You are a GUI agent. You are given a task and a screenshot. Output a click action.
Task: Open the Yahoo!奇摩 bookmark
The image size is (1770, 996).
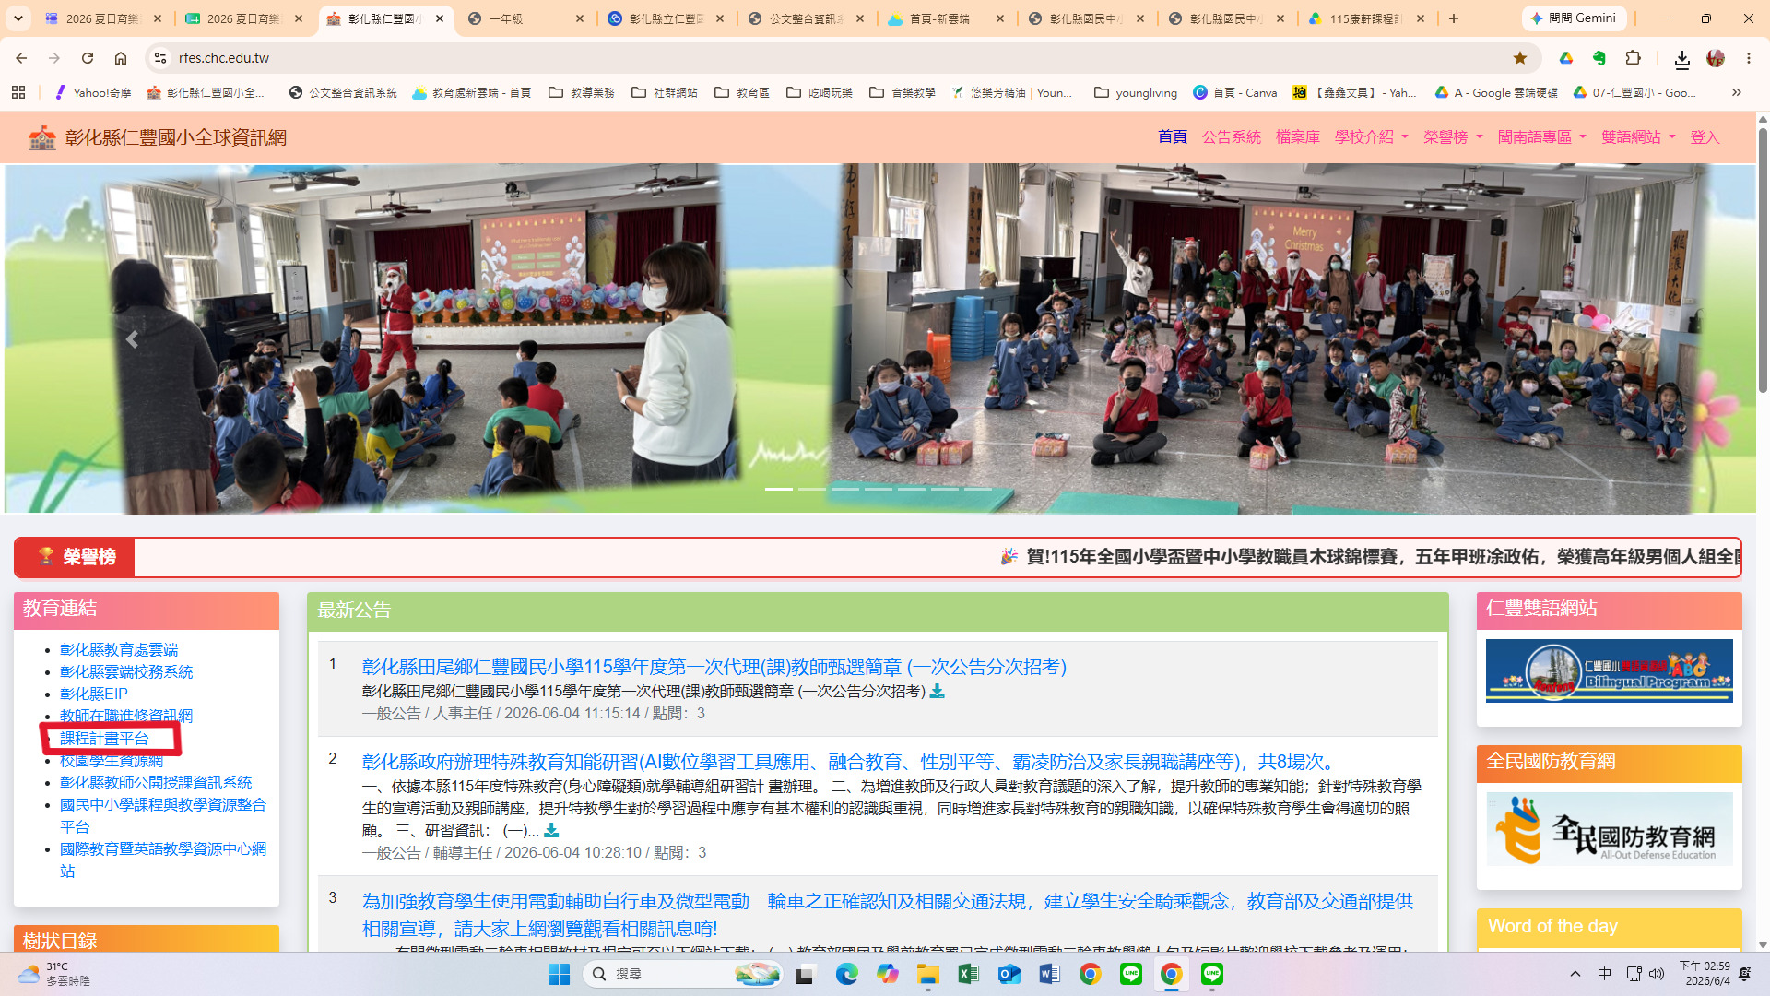[92, 92]
